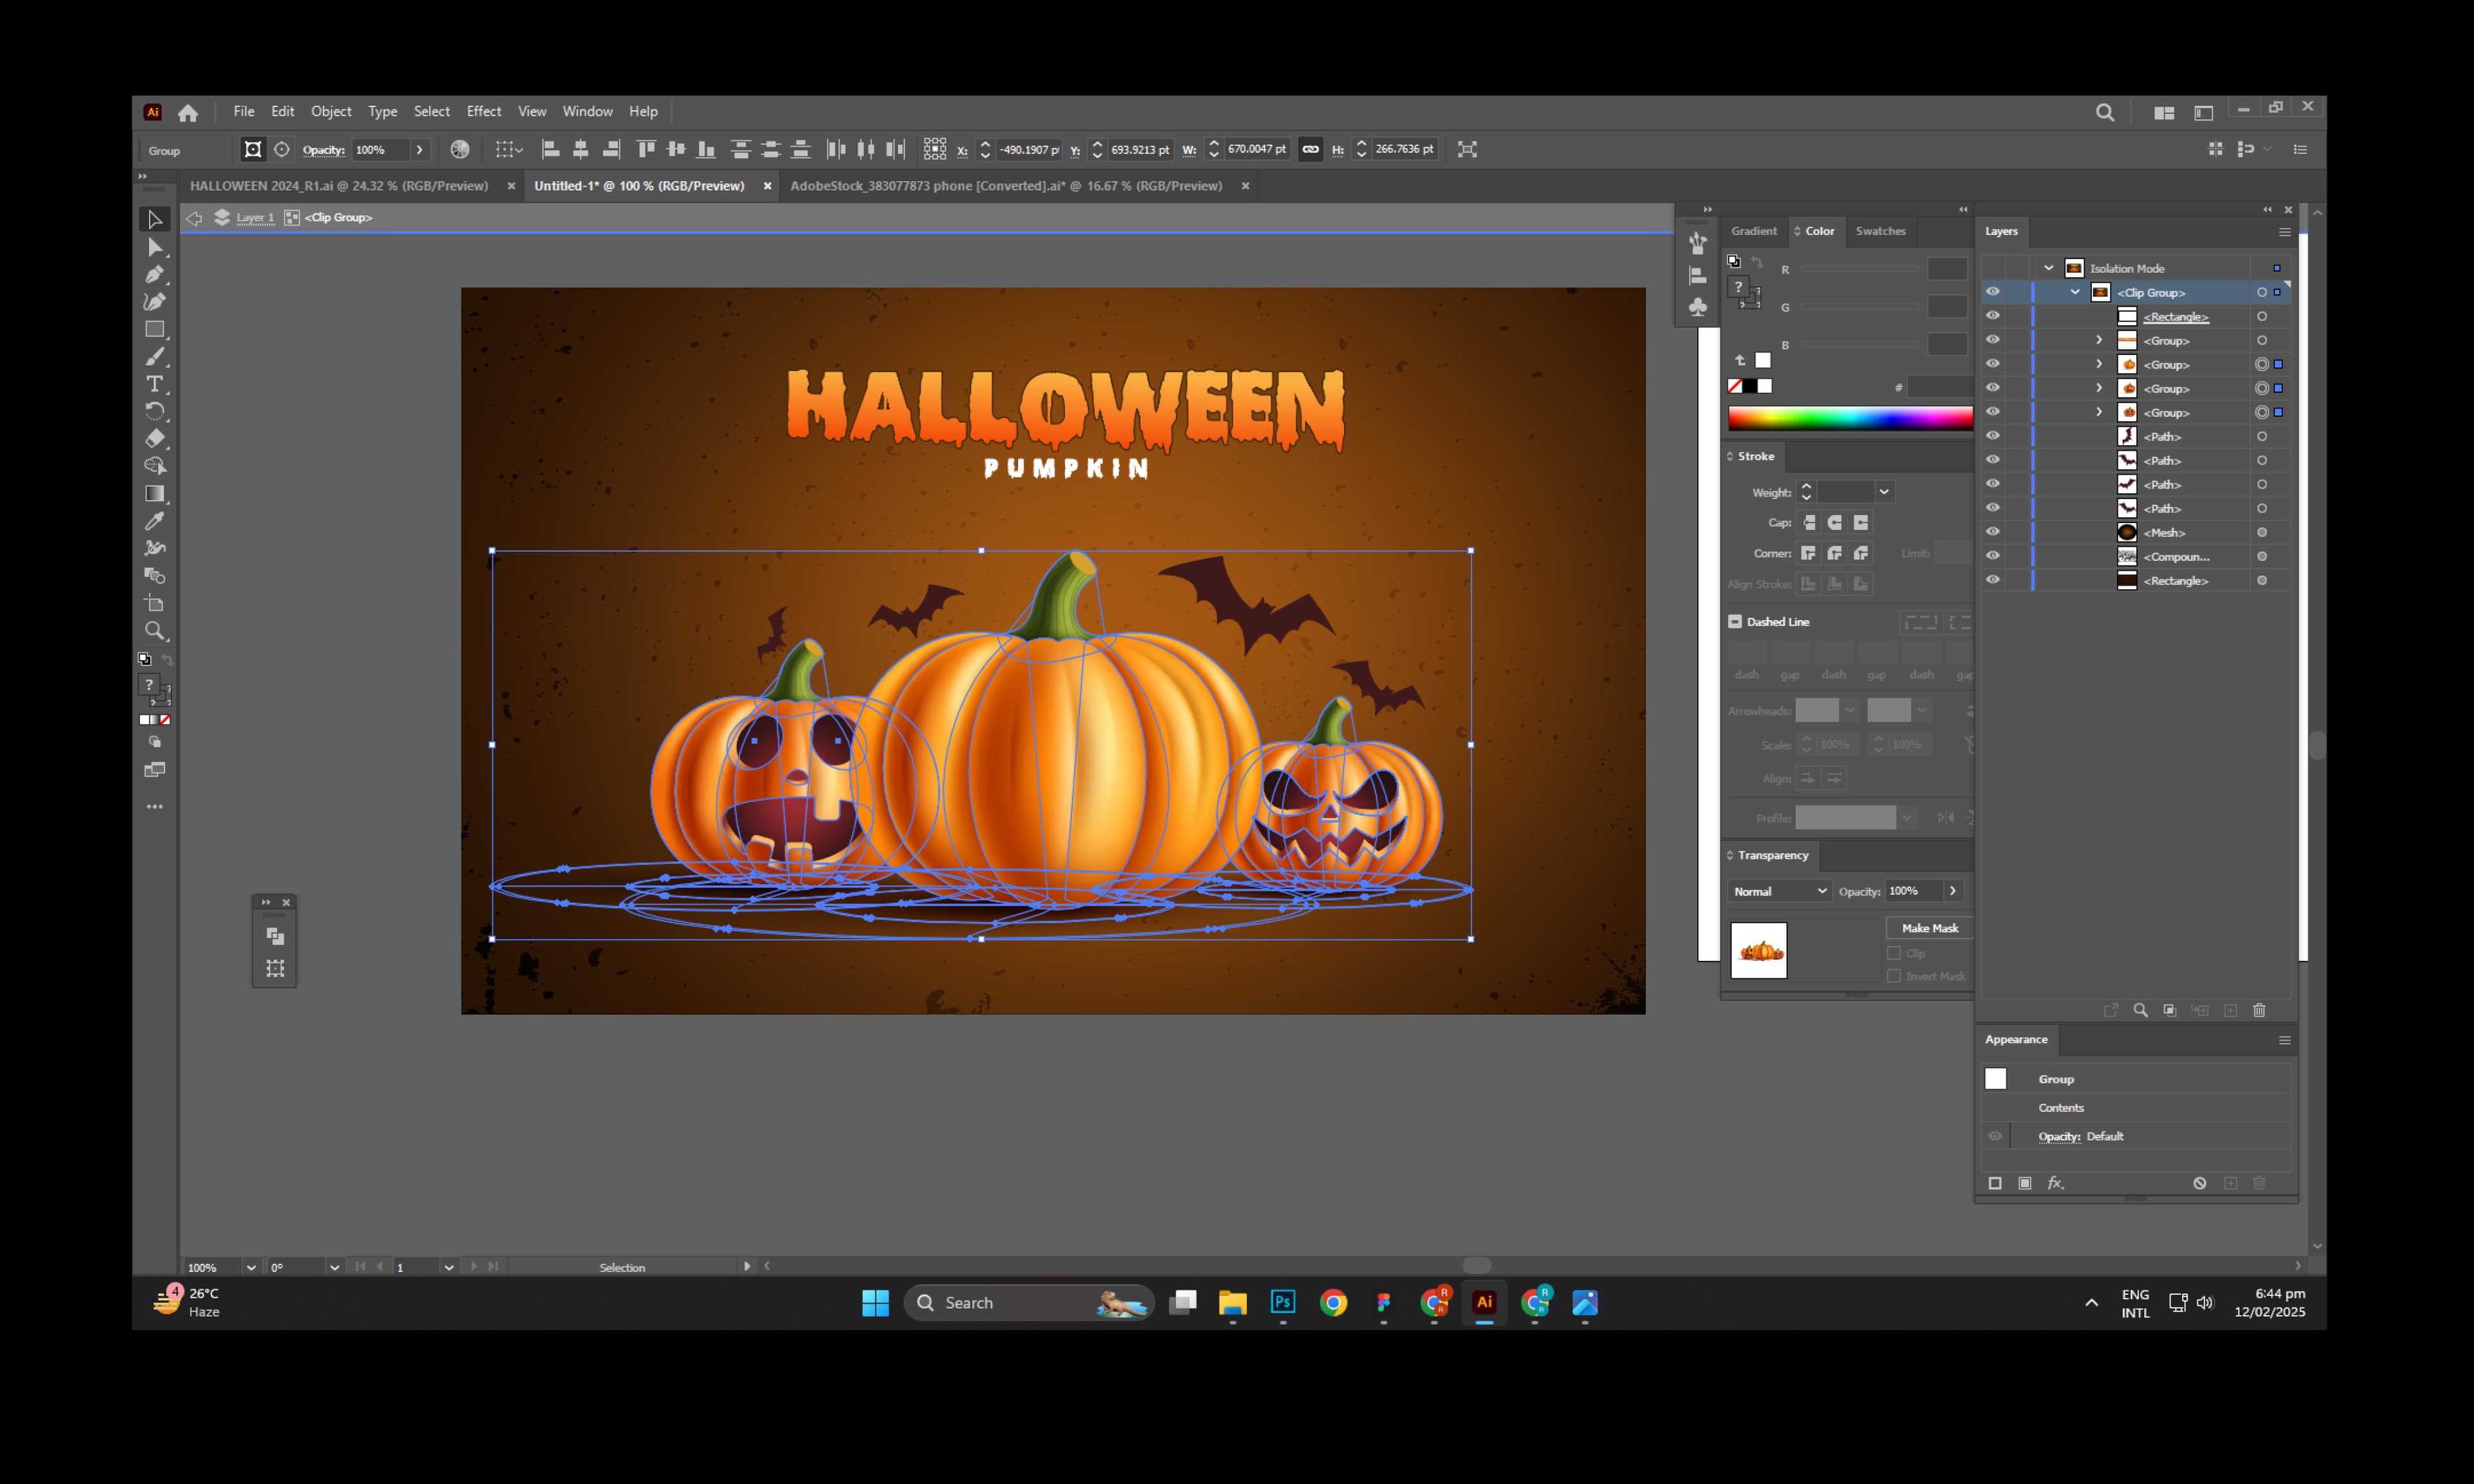Switch to Gradient panel tab
2474x1484 pixels.
[1754, 231]
